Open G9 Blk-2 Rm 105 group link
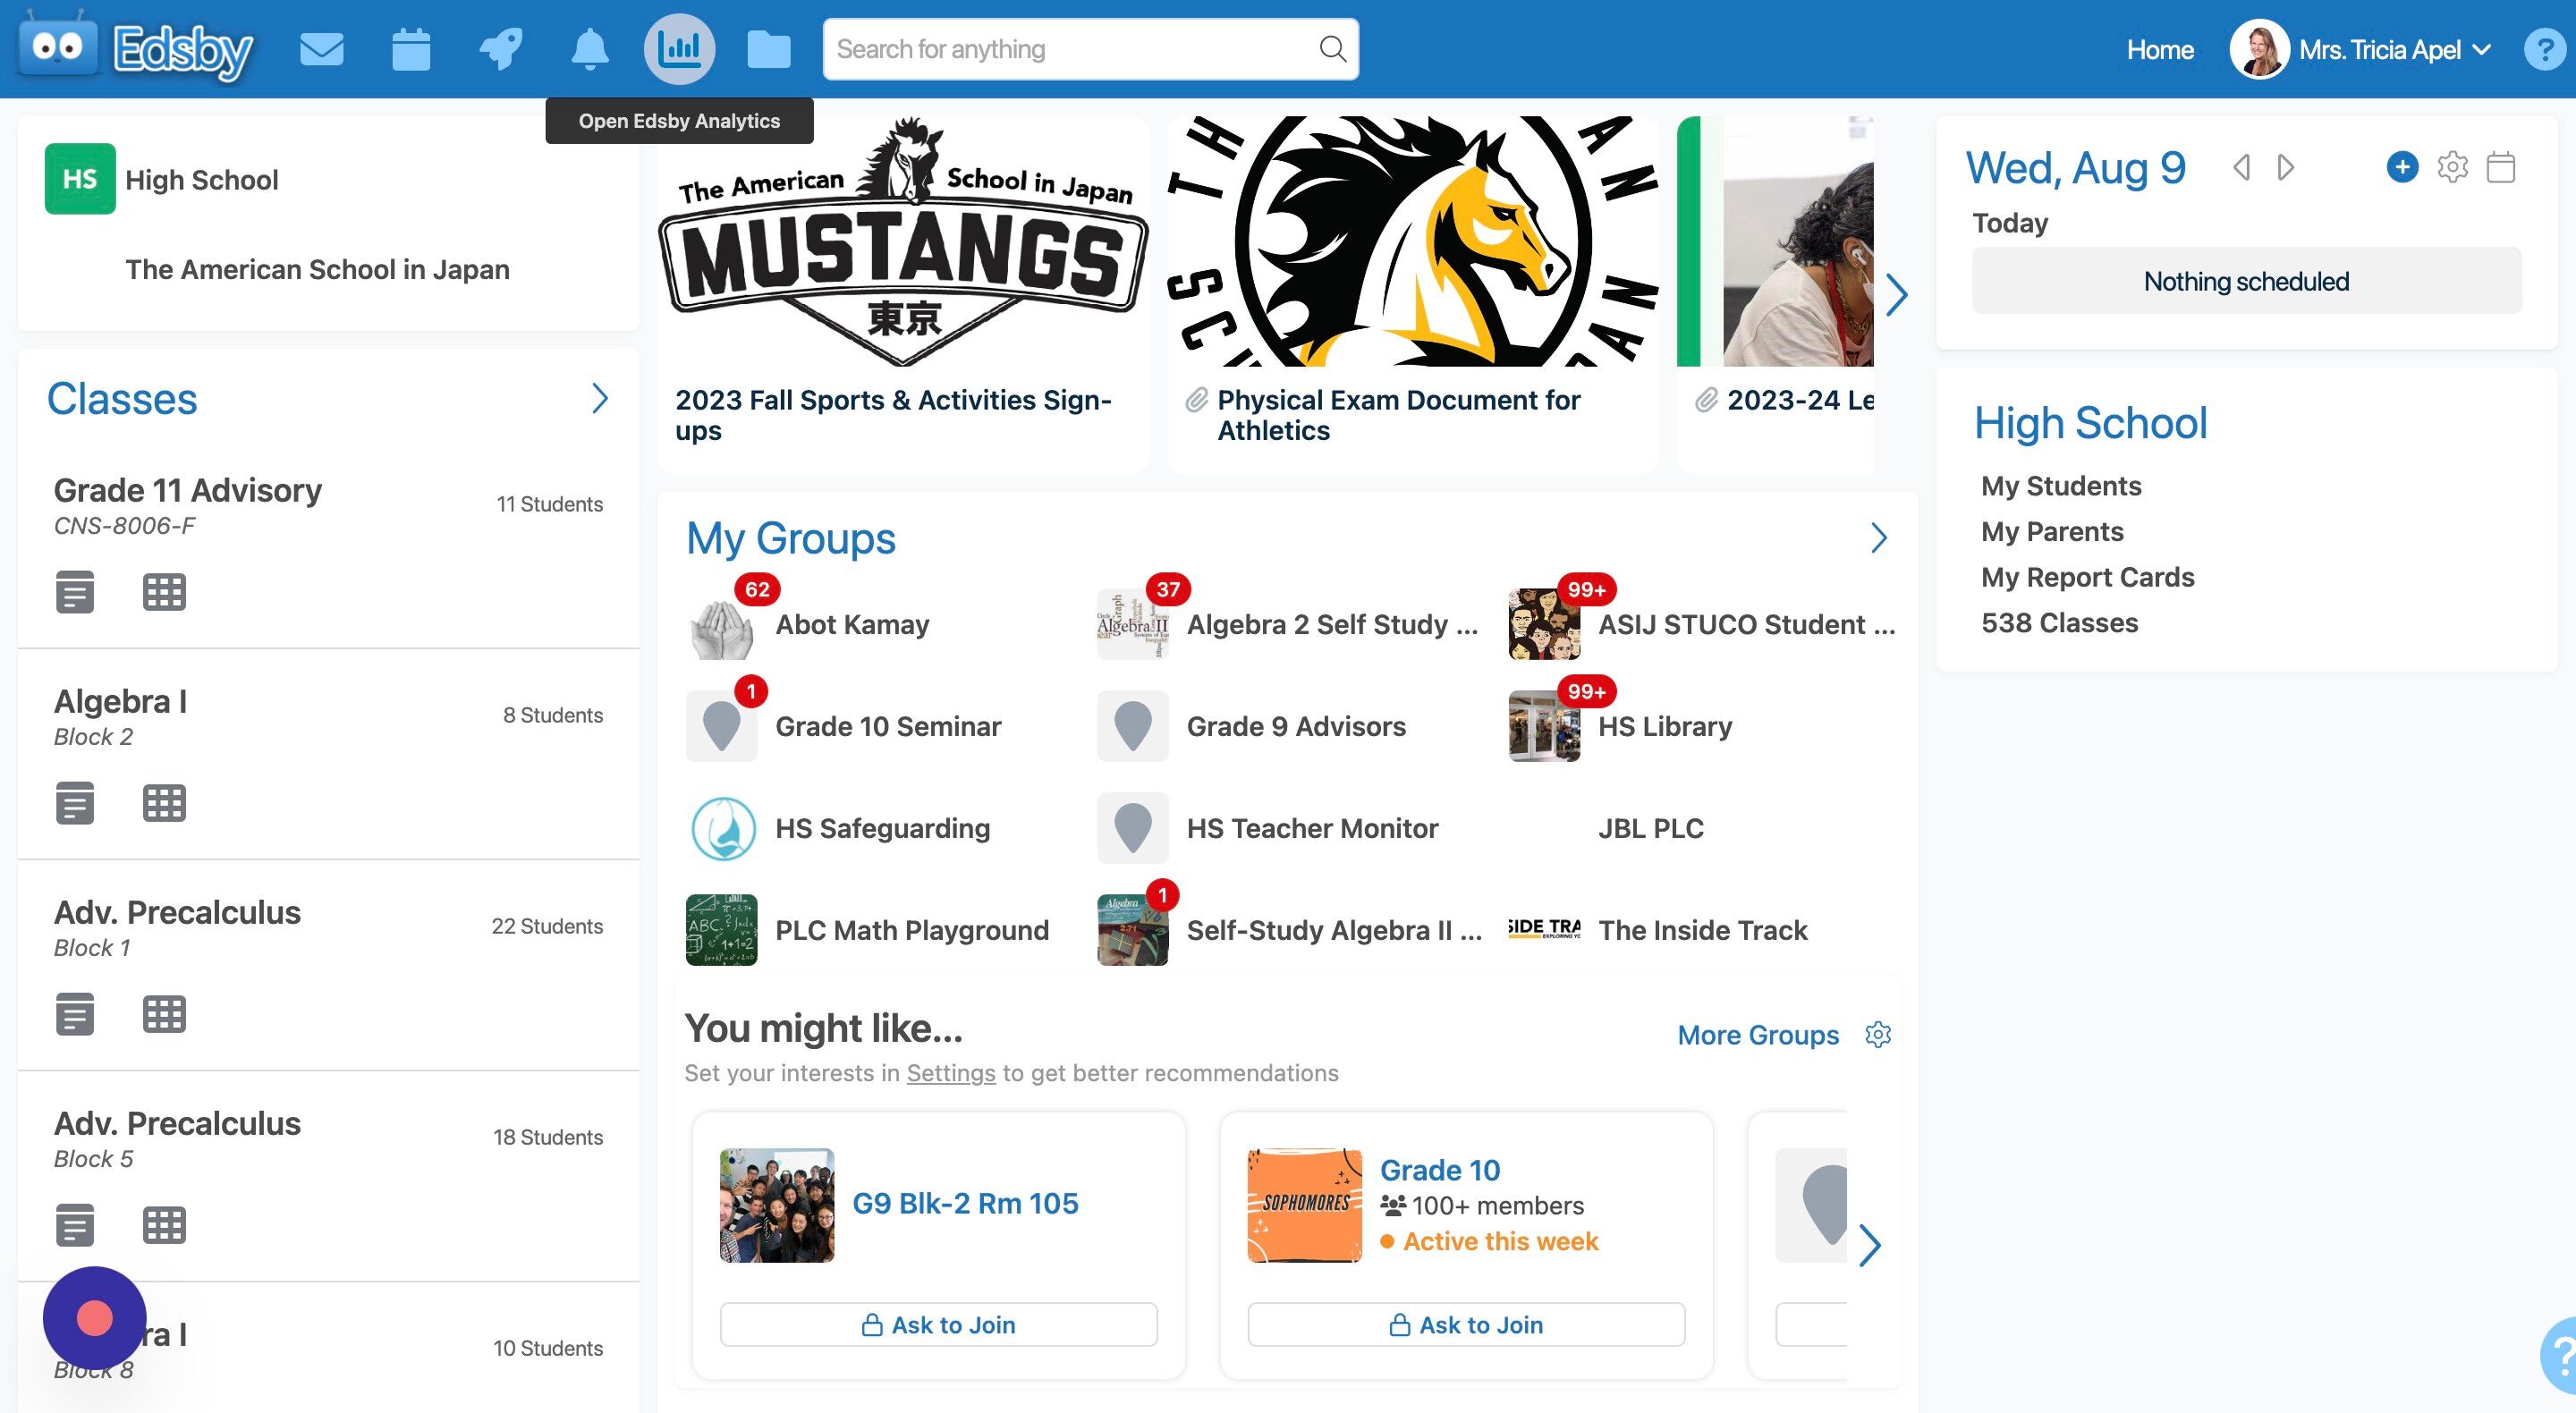2576x1413 pixels. [965, 1203]
